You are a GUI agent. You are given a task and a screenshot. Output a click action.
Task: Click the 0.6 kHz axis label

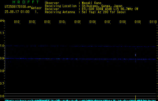[x=2, y=96]
